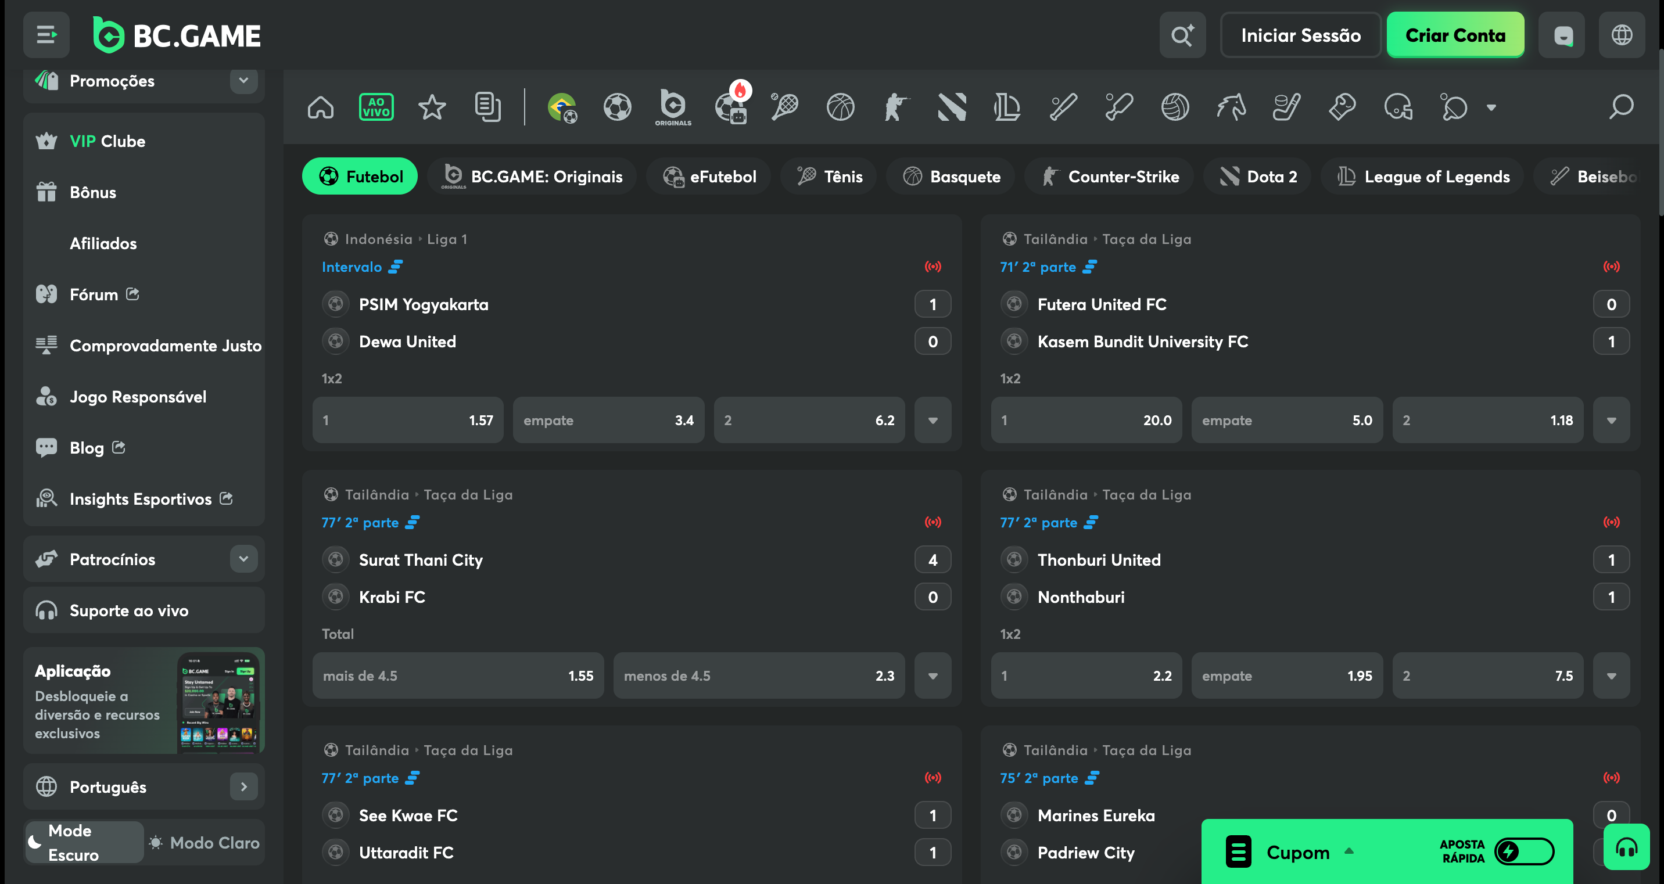Select the tennis racket icon
The width and height of the screenshot is (1664, 884).
point(784,107)
